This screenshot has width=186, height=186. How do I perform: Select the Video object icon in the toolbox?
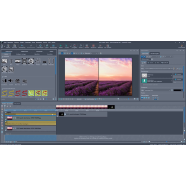point(18,61)
